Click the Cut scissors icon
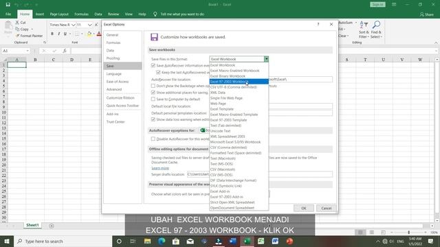 (17, 23)
